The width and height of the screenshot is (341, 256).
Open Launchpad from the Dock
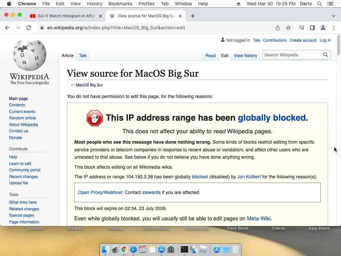coord(115,249)
